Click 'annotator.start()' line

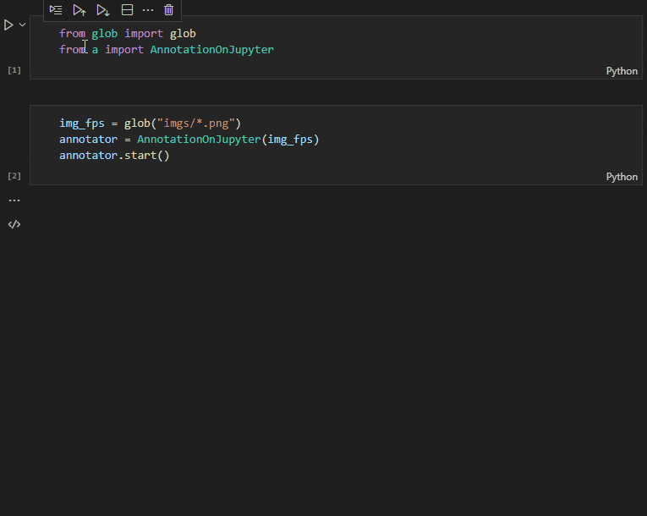(x=114, y=156)
